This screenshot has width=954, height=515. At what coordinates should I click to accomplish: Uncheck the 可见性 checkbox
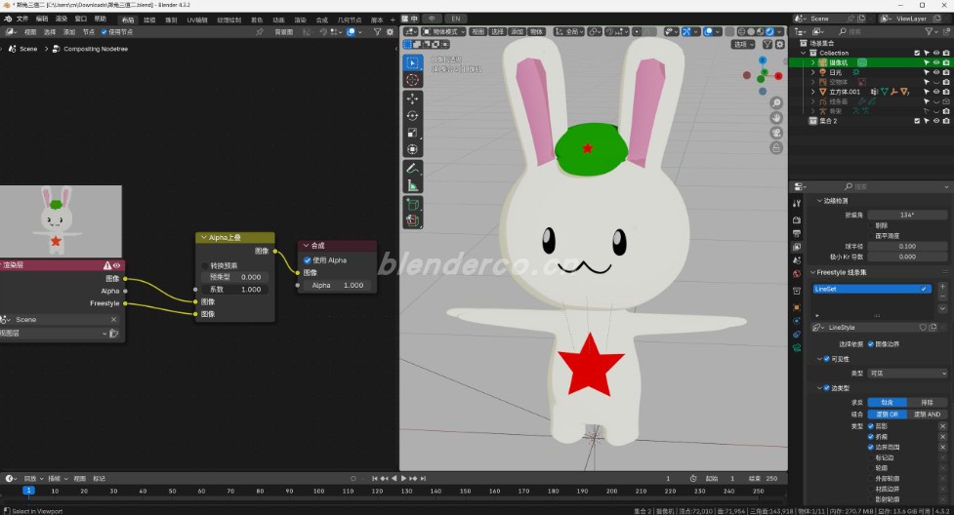pos(827,359)
